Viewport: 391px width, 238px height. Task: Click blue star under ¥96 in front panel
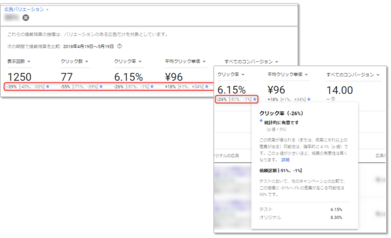click(309, 99)
